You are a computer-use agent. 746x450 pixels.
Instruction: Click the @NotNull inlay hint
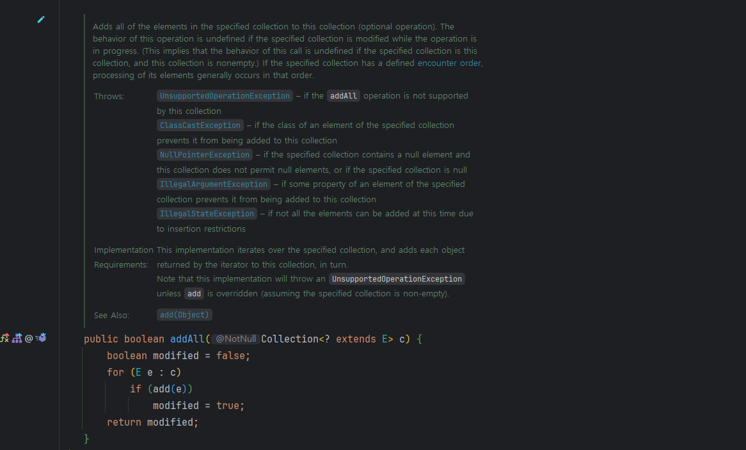pos(235,339)
